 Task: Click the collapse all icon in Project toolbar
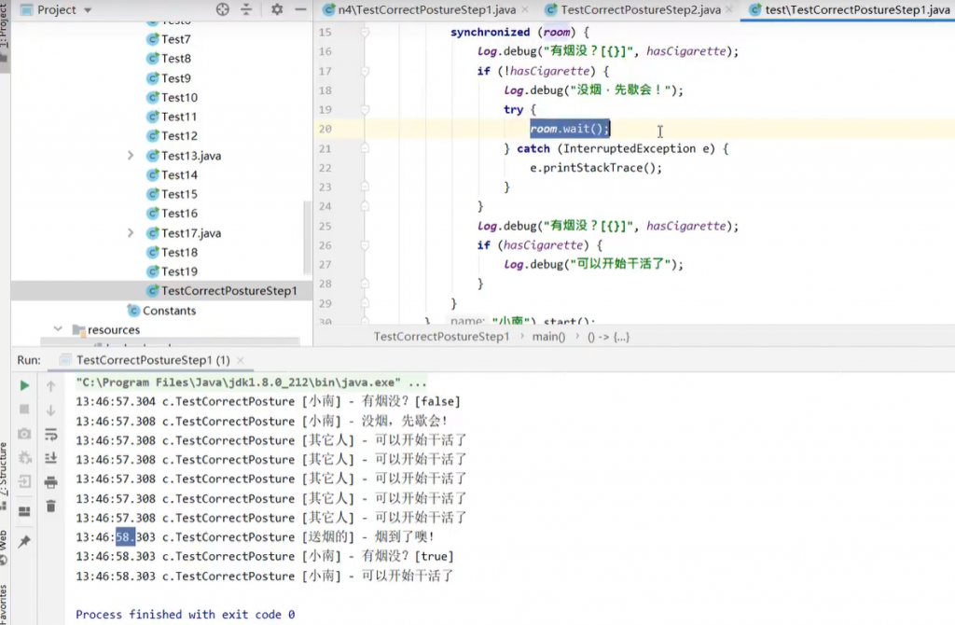click(x=246, y=9)
